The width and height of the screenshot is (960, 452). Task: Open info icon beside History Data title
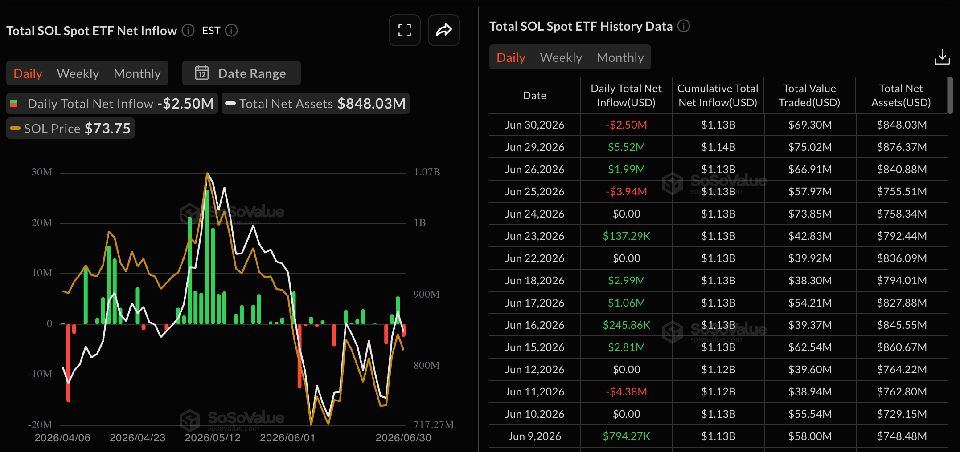684,26
